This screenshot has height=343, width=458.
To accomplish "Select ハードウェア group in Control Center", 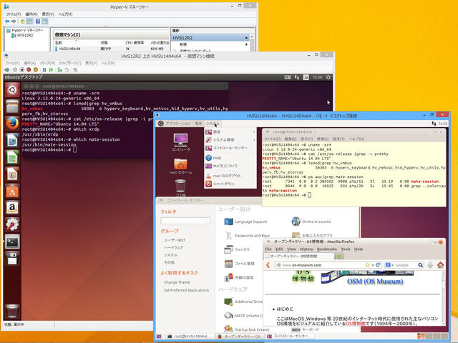I will click(x=173, y=248).
